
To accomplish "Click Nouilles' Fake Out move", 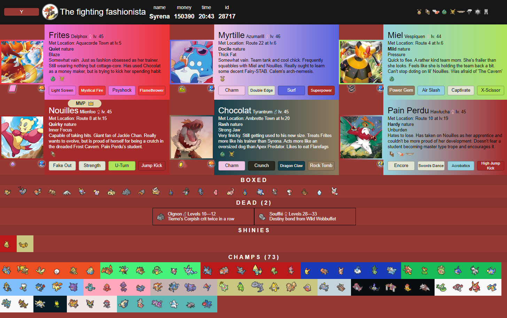I will point(62,166).
